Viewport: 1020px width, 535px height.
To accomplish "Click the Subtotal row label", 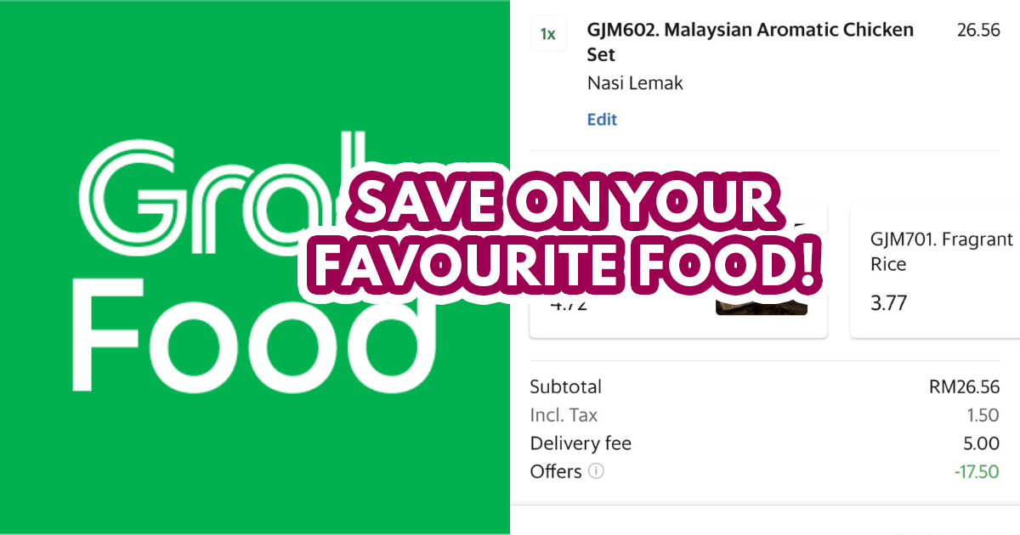I will [x=565, y=387].
